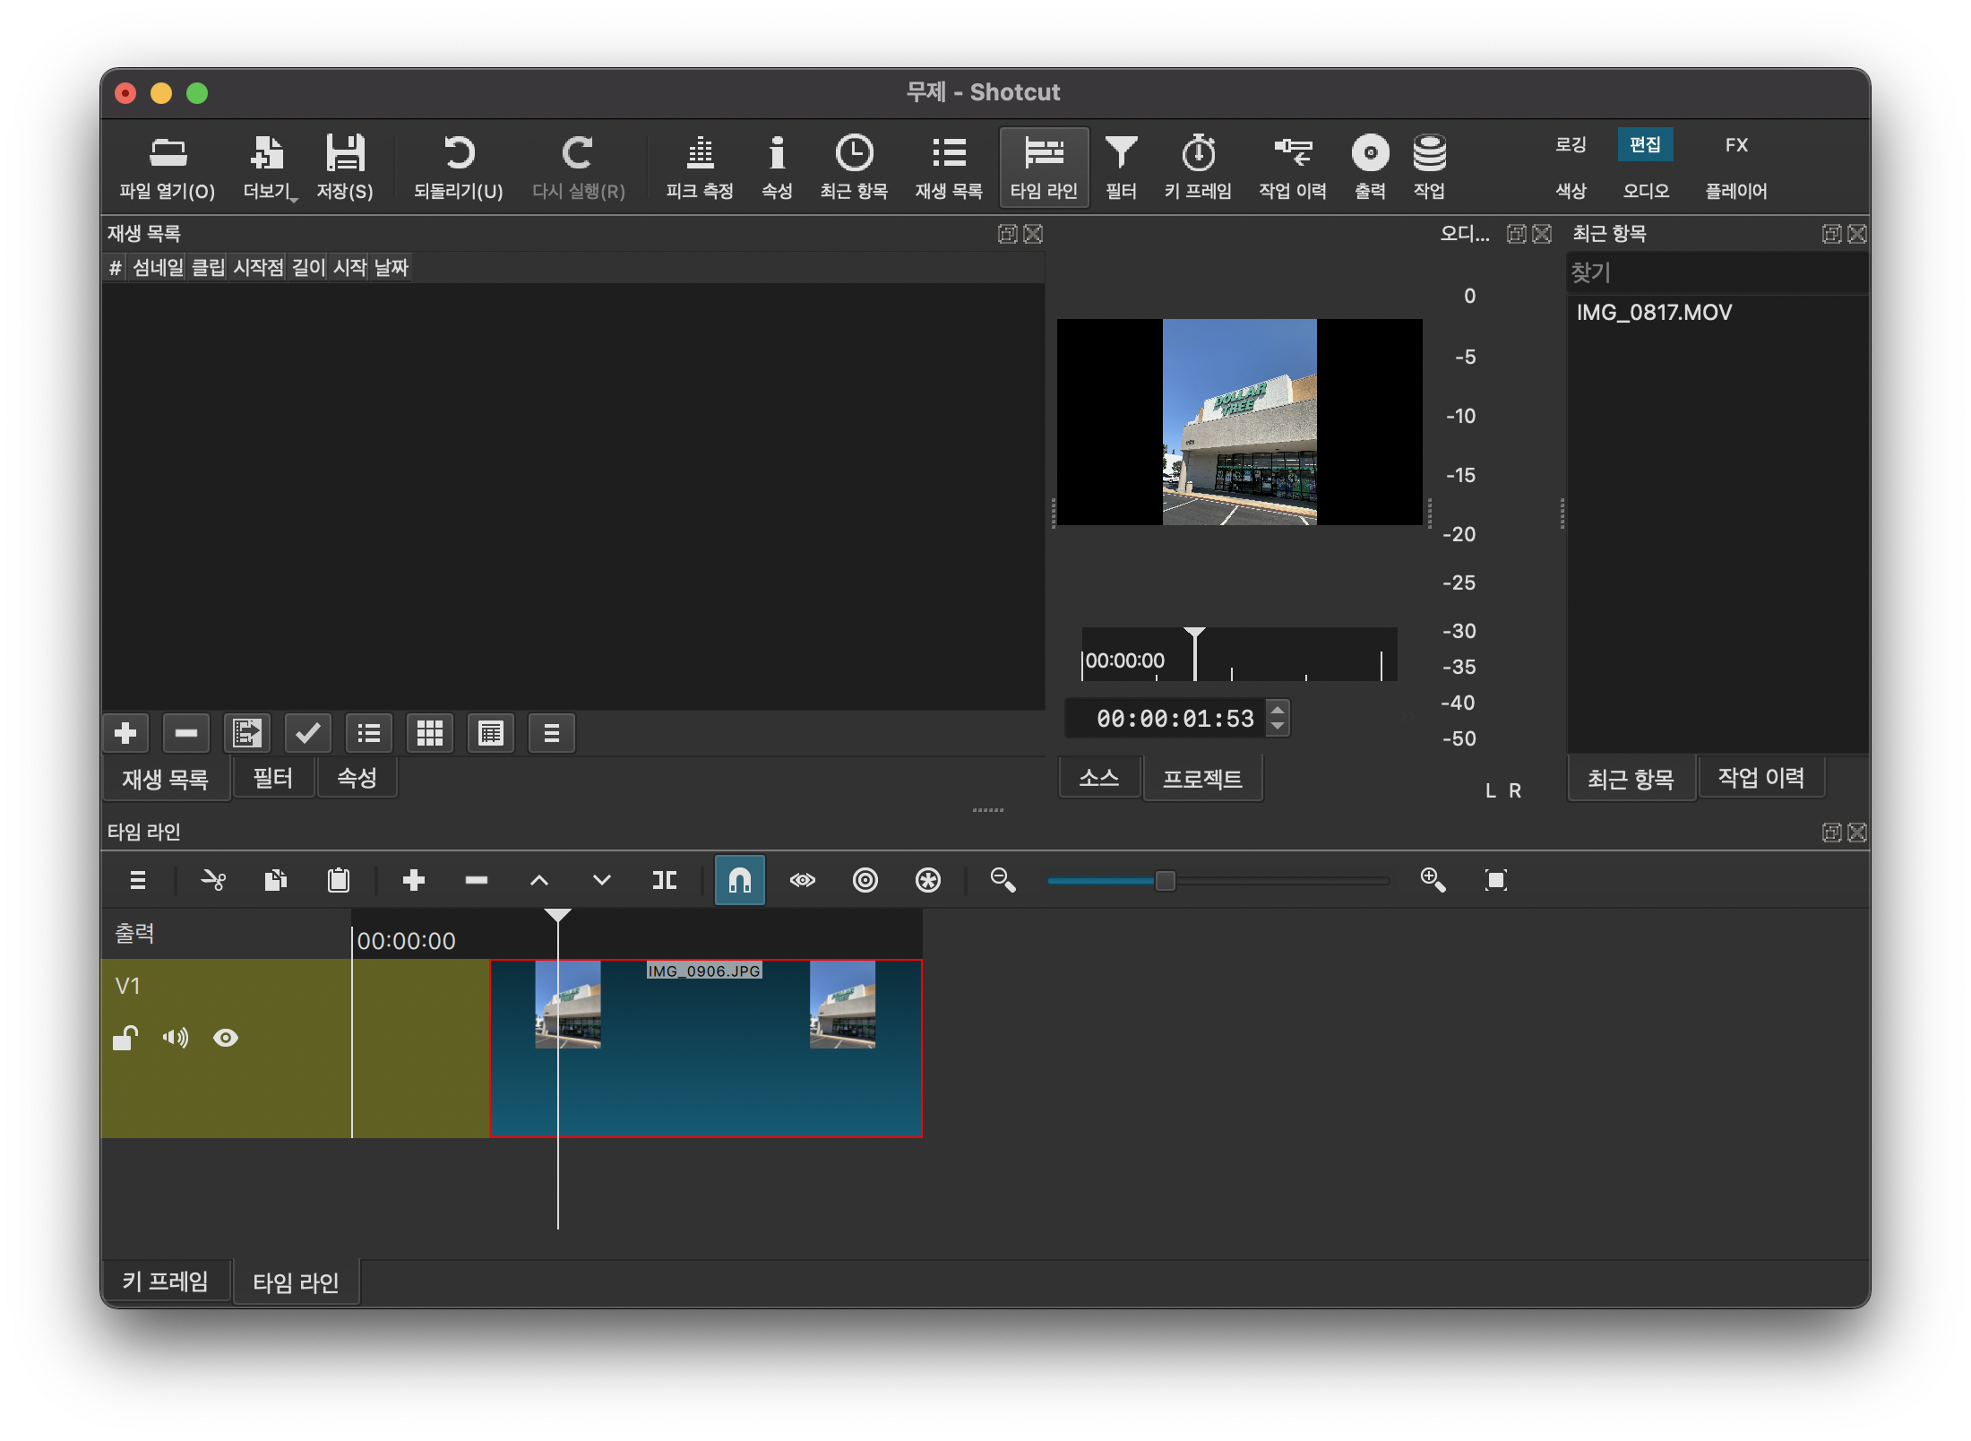This screenshot has width=1971, height=1441.
Task: Select IMG_0817.MOV in recent items
Action: [x=1654, y=313]
